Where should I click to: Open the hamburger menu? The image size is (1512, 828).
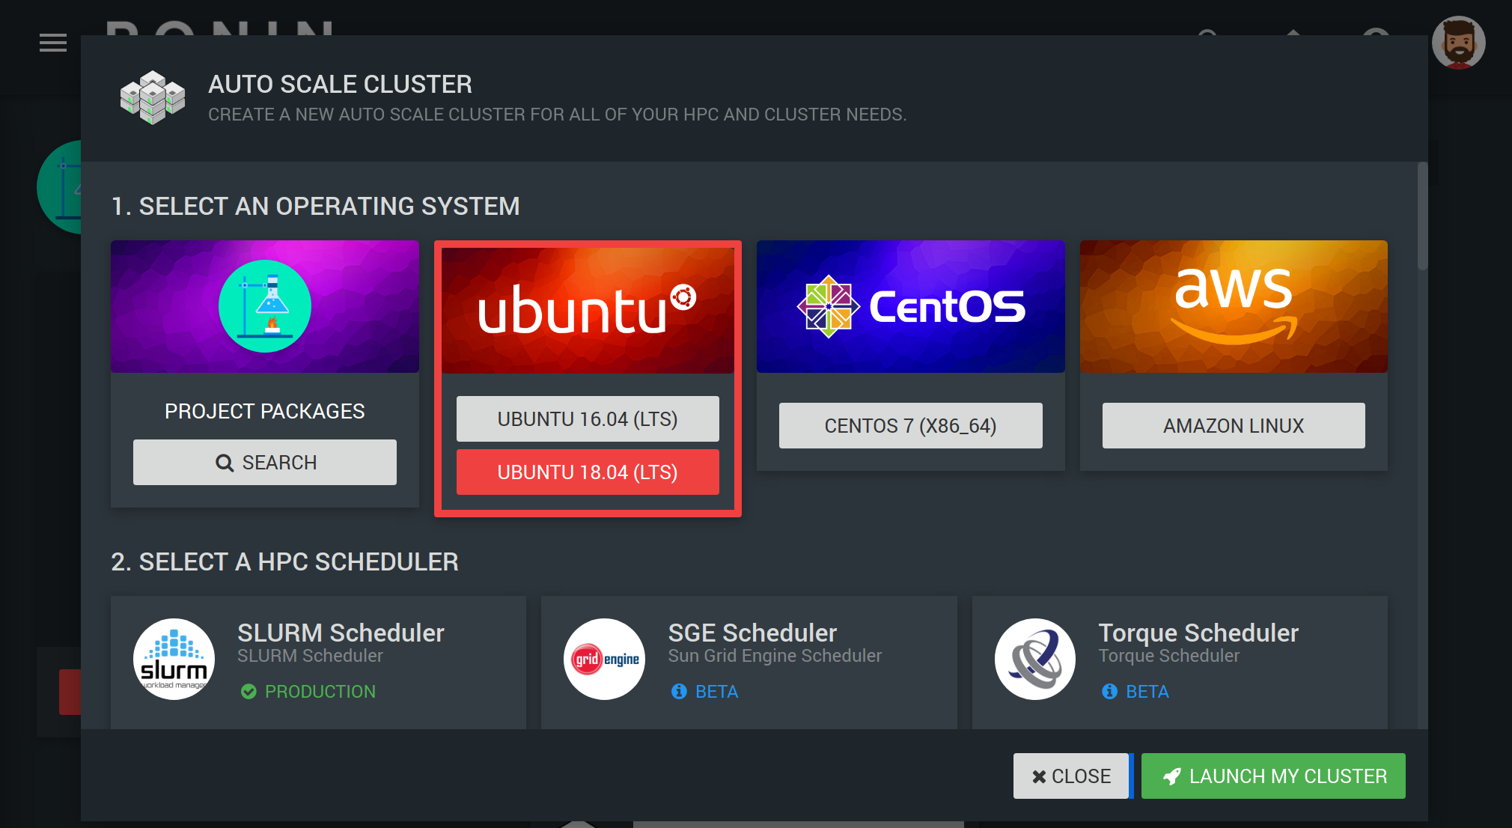(53, 43)
